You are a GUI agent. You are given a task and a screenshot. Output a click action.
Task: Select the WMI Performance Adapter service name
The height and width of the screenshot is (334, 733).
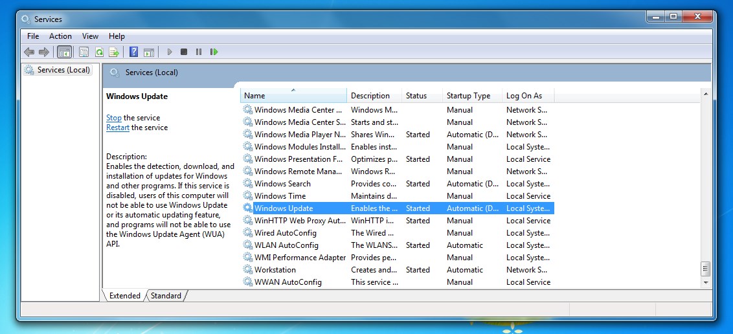(300, 258)
